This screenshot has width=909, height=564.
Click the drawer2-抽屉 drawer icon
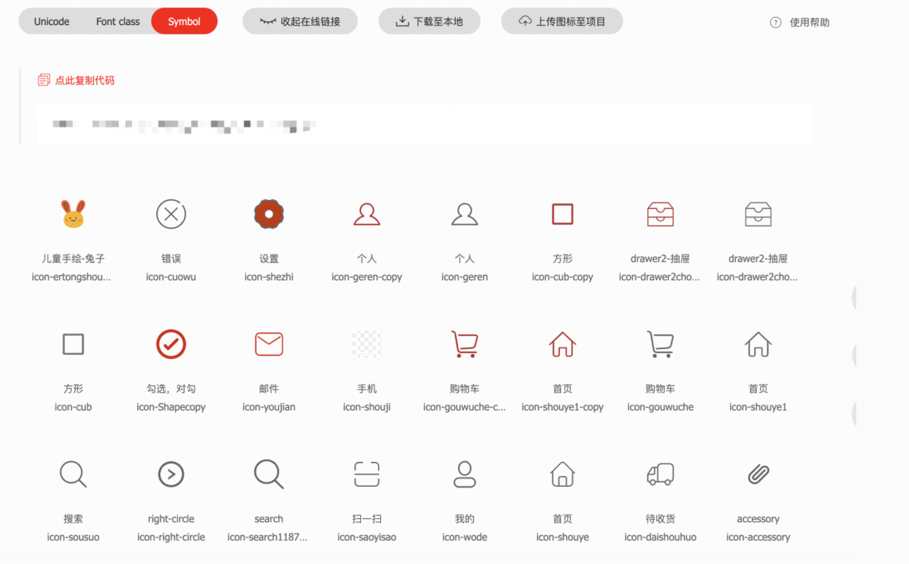(x=660, y=214)
